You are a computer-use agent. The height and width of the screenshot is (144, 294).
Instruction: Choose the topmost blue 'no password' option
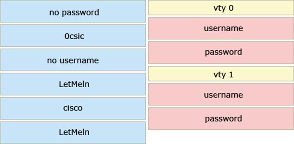click(x=73, y=11)
